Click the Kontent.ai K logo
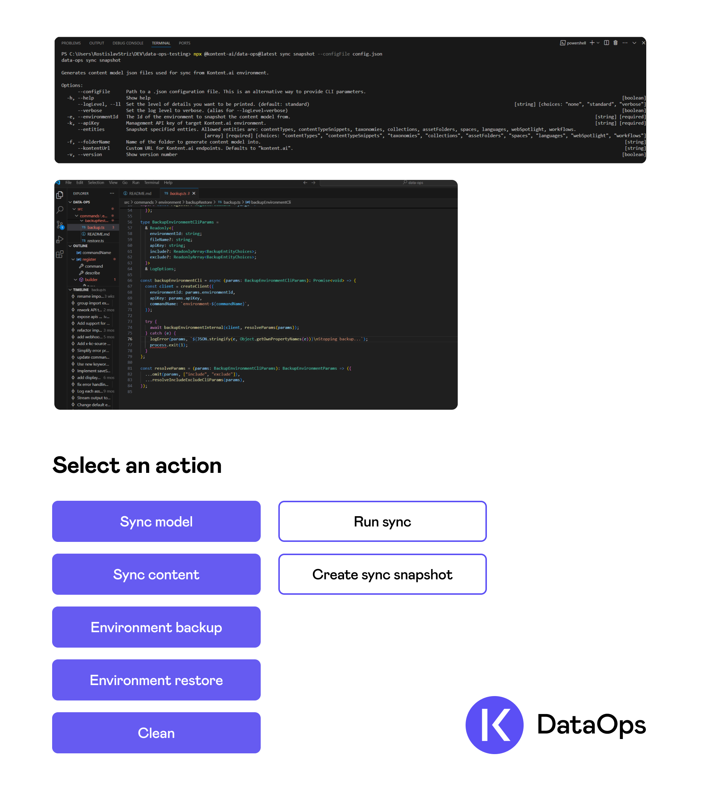The image size is (705, 793). [x=494, y=725]
